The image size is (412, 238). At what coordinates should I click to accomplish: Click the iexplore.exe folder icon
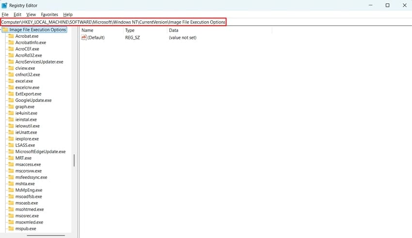11,139
